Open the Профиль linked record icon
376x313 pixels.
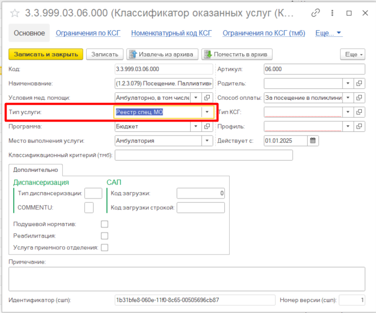click(x=359, y=126)
